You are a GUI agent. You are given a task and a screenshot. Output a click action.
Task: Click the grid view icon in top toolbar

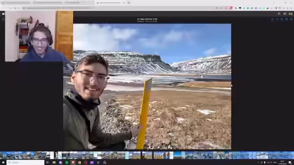[x=285, y=14]
